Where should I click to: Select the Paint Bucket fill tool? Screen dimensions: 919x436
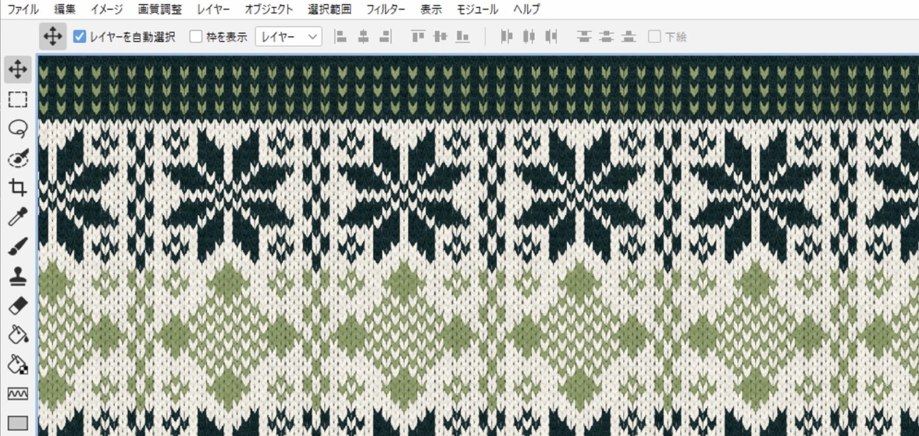pos(18,335)
